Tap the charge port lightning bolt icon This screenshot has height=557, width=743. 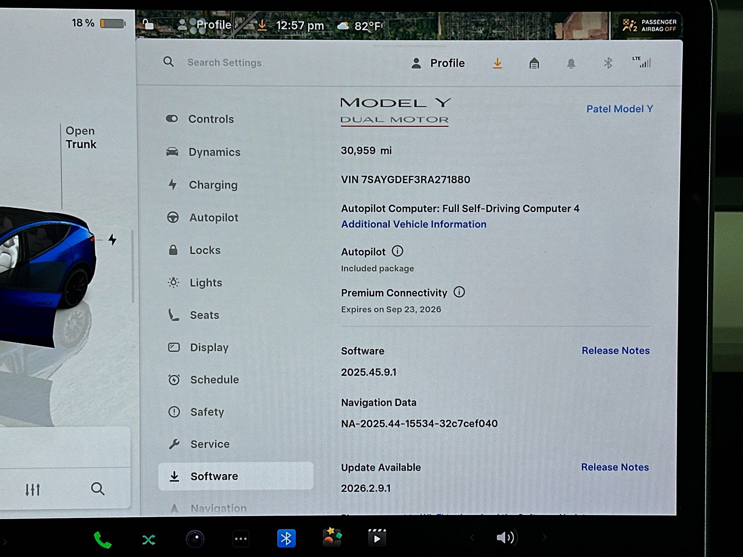(113, 239)
